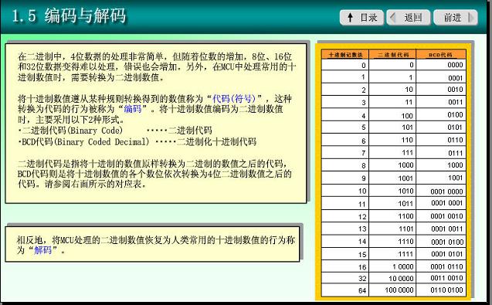Image resolution: width=492 pixels, height=305 pixels.
Task: Click the 目录 (table of contents) button
Action: point(361,18)
